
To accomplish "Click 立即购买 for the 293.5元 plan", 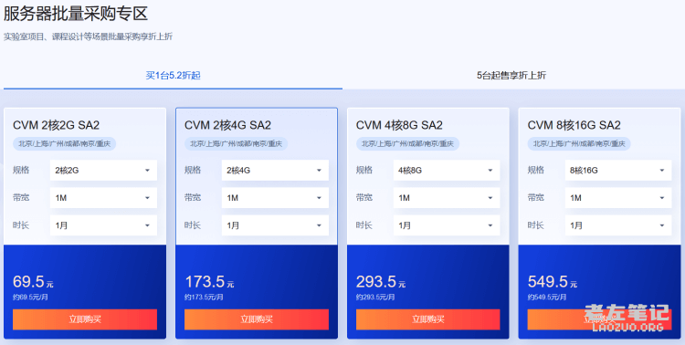I will 428,319.
